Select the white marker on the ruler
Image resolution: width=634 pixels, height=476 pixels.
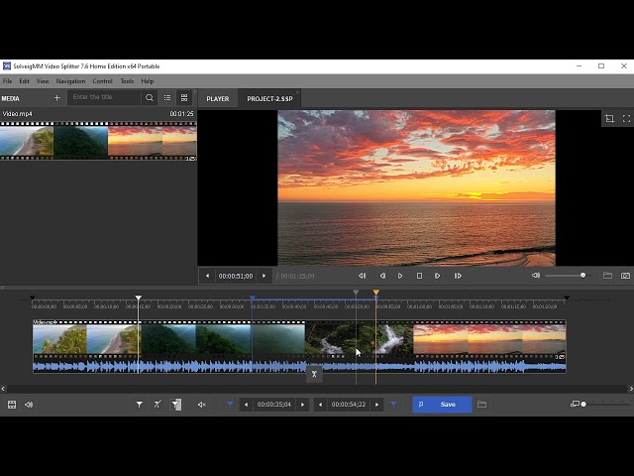click(139, 297)
